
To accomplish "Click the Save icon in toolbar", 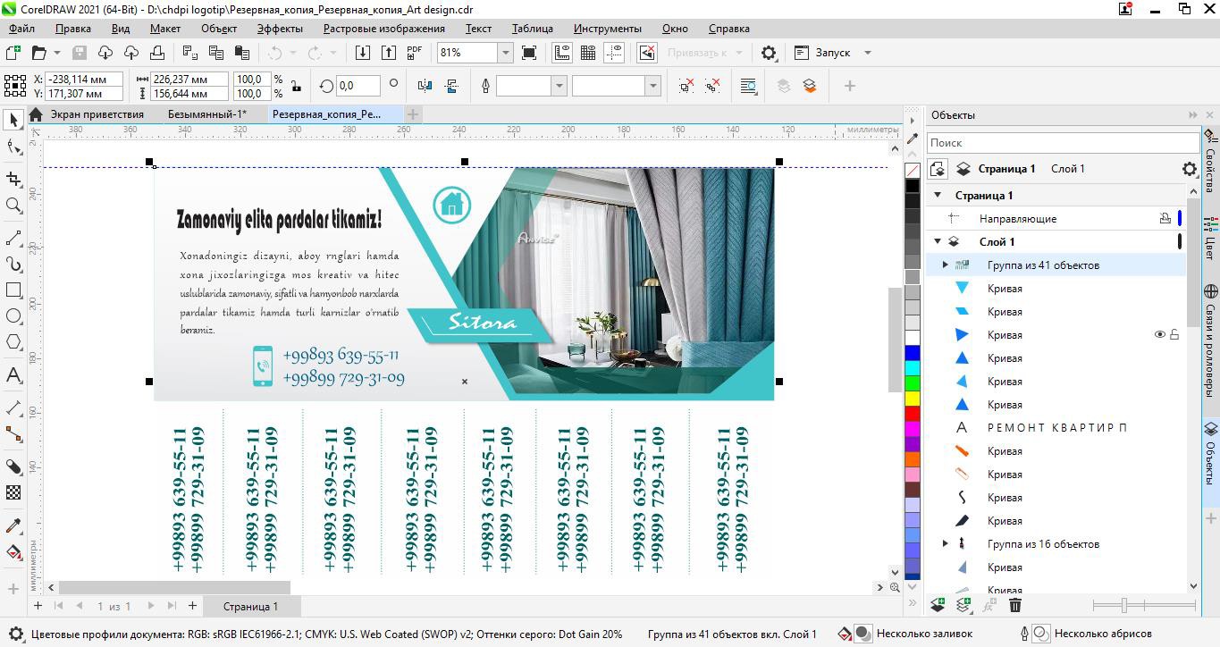I will pos(80,53).
